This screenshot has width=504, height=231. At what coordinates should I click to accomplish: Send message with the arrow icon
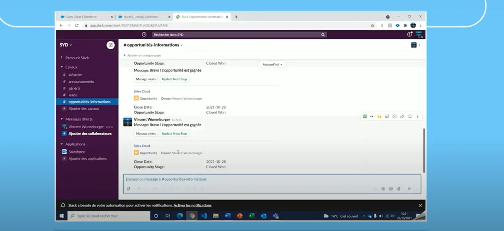click(x=409, y=189)
